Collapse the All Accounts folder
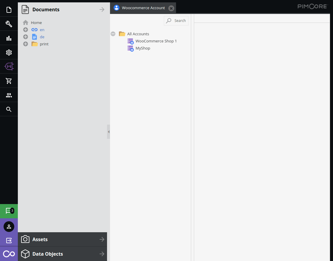This screenshot has height=261, width=333. 113,34
